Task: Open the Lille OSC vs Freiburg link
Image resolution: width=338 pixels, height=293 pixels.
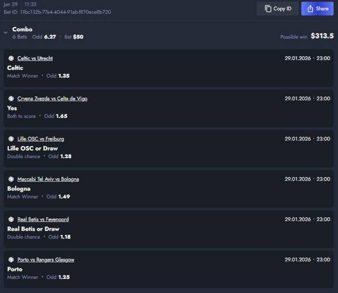Action: (41, 139)
